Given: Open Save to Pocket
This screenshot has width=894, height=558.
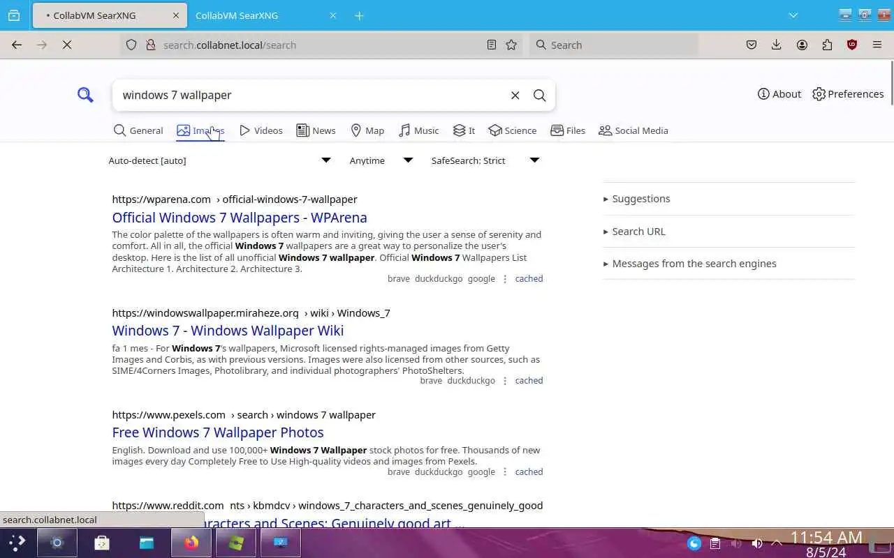Looking at the screenshot, I should pyautogui.click(x=752, y=45).
